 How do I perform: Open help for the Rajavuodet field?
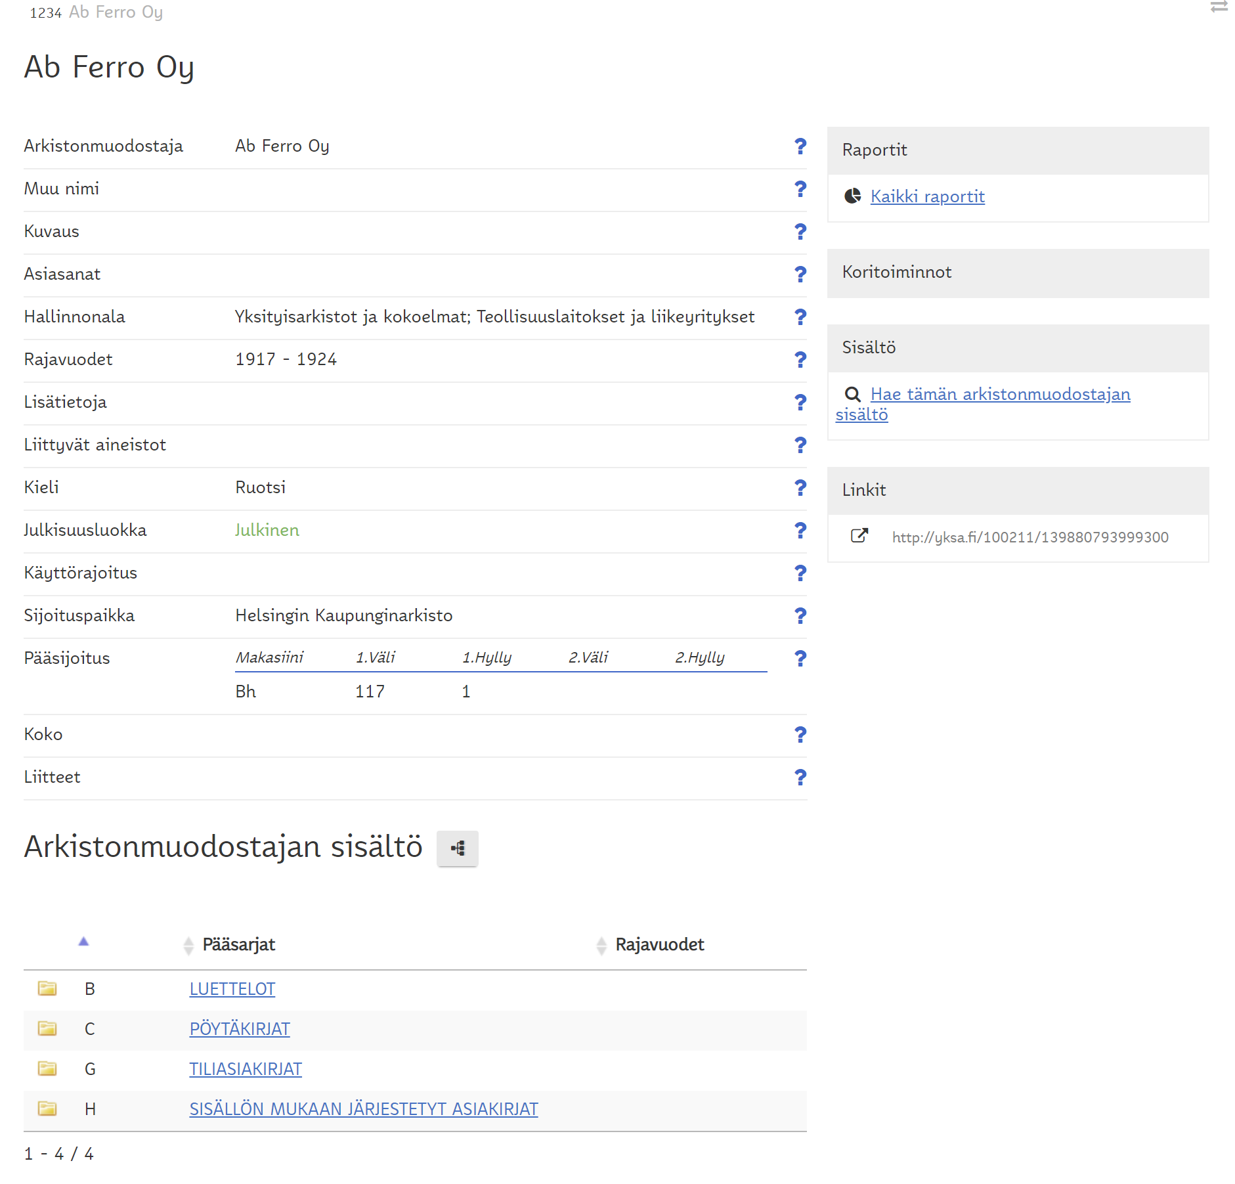pyautogui.click(x=800, y=359)
